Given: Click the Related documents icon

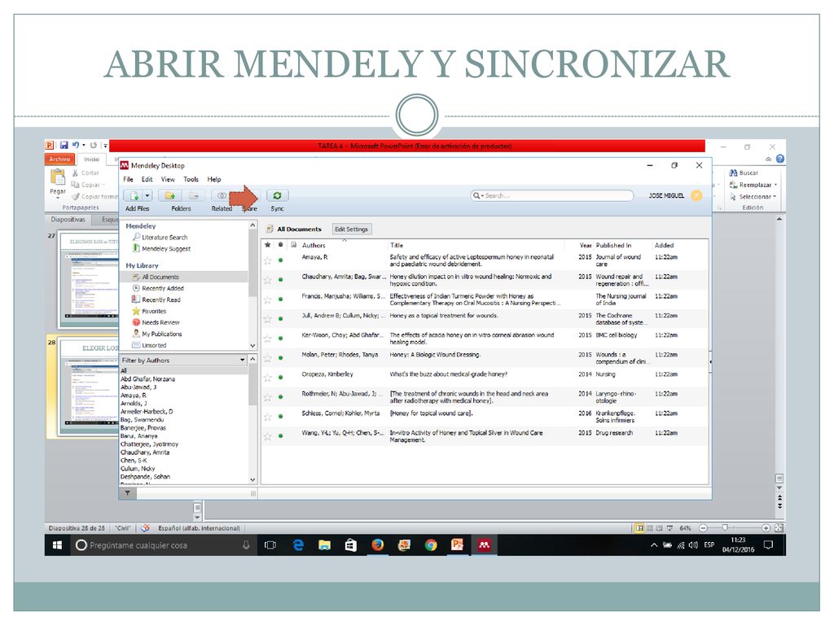Looking at the screenshot, I should click(222, 195).
